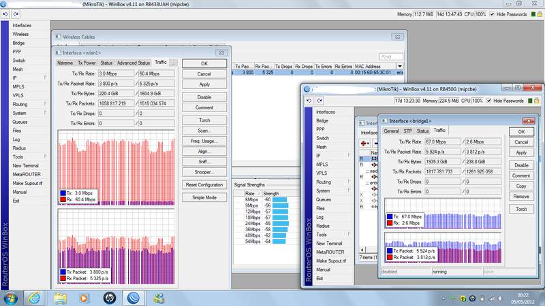Expand the IP submenu in left sidebar
545x306 pixels.
point(15,78)
